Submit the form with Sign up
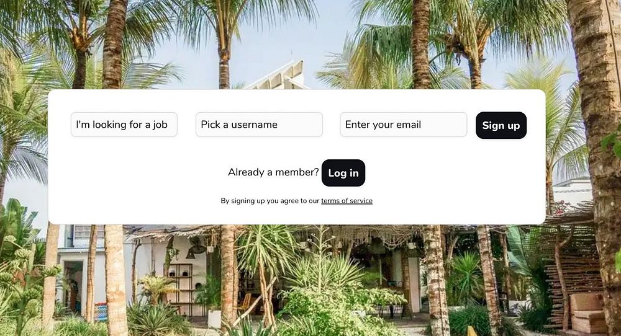 (x=501, y=125)
